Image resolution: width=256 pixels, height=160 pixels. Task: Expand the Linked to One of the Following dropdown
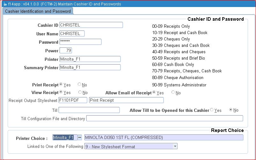coord(175,146)
